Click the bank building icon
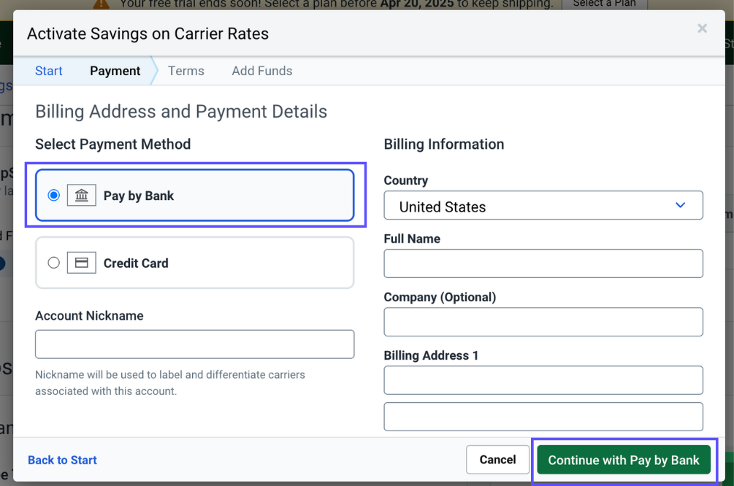The width and height of the screenshot is (734, 486). click(x=82, y=195)
